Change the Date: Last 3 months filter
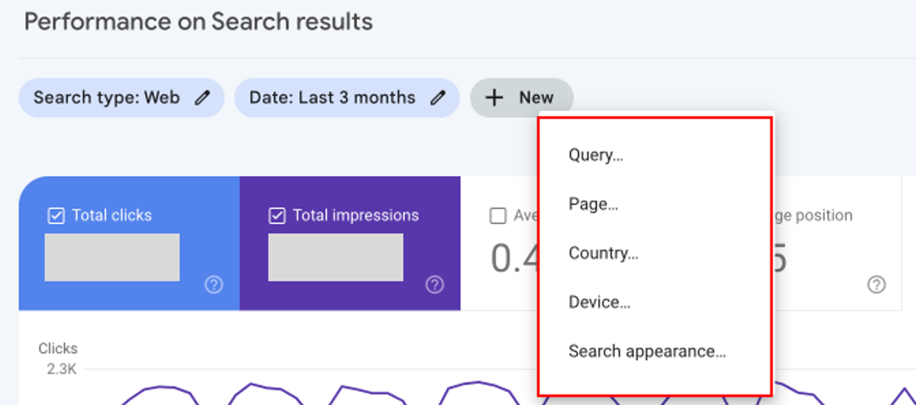Image resolution: width=916 pixels, height=405 pixels. pyautogui.click(x=347, y=97)
